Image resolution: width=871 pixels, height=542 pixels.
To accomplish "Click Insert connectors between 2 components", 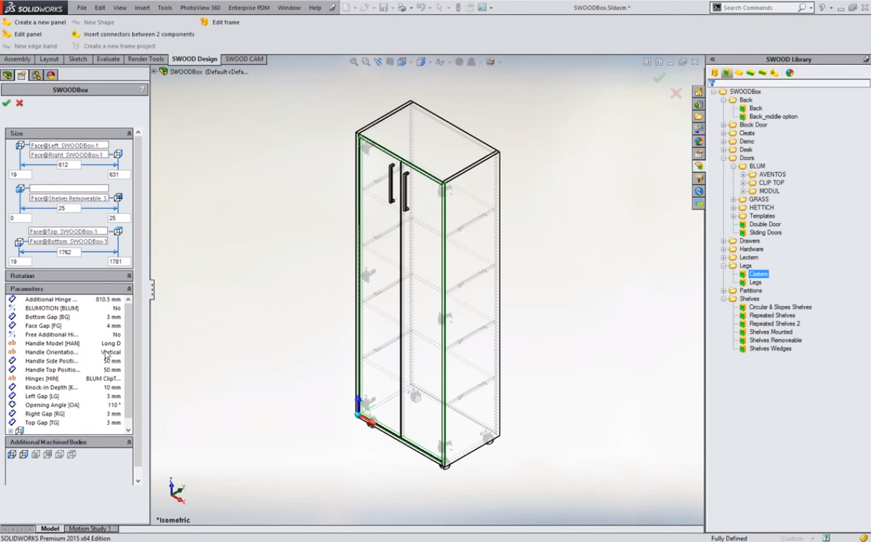I will click(139, 34).
